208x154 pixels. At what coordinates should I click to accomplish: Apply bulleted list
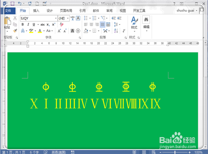[86, 18]
